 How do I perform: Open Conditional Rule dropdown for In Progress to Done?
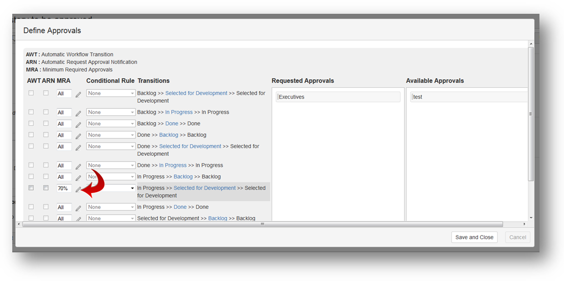[x=110, y=207]
